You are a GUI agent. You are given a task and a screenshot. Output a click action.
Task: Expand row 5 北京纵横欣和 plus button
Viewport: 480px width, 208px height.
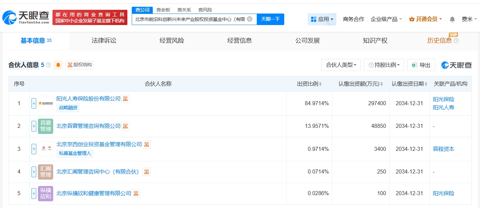point(34,193)
